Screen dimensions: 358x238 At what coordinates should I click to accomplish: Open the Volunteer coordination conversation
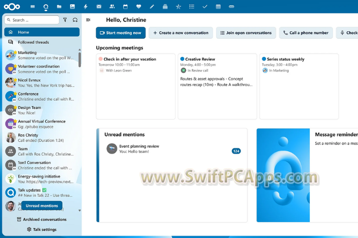[x=41, y=69]
